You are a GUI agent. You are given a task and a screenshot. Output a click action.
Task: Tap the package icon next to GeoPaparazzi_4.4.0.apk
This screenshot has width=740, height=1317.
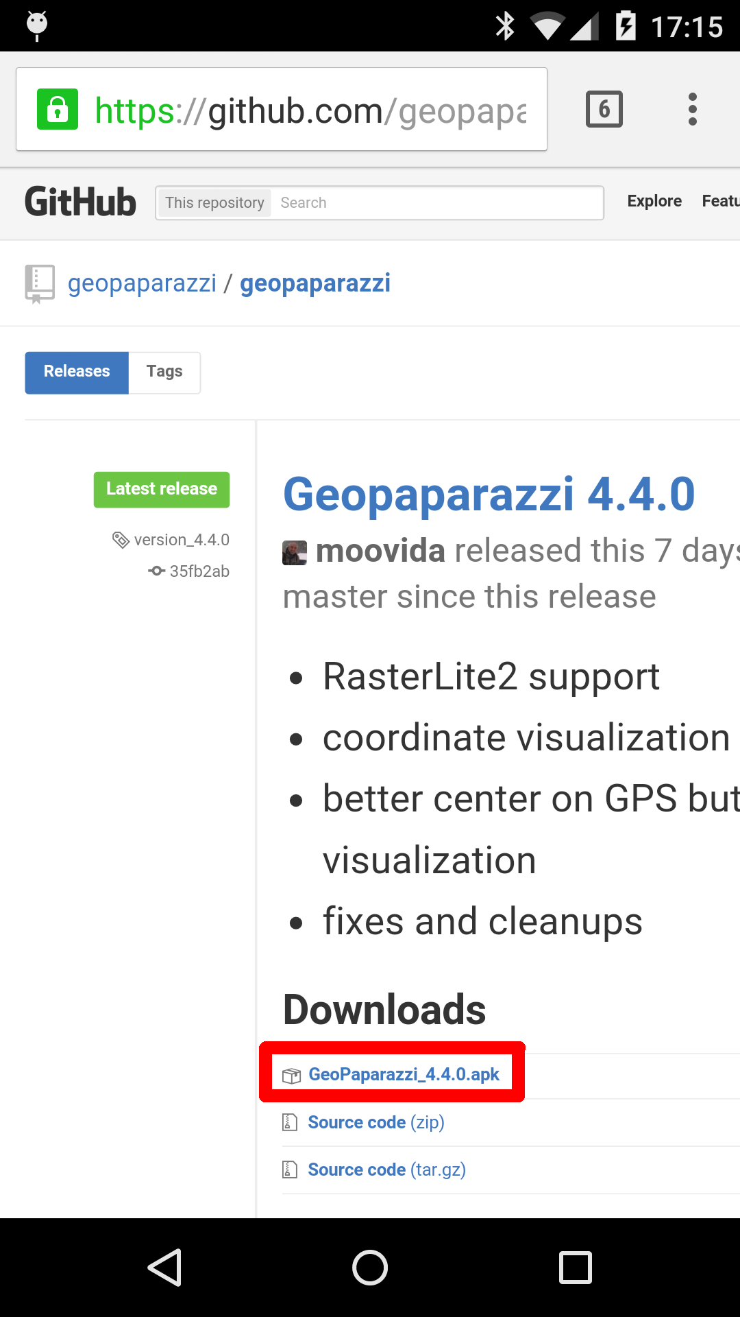[x=291, y=1075]
